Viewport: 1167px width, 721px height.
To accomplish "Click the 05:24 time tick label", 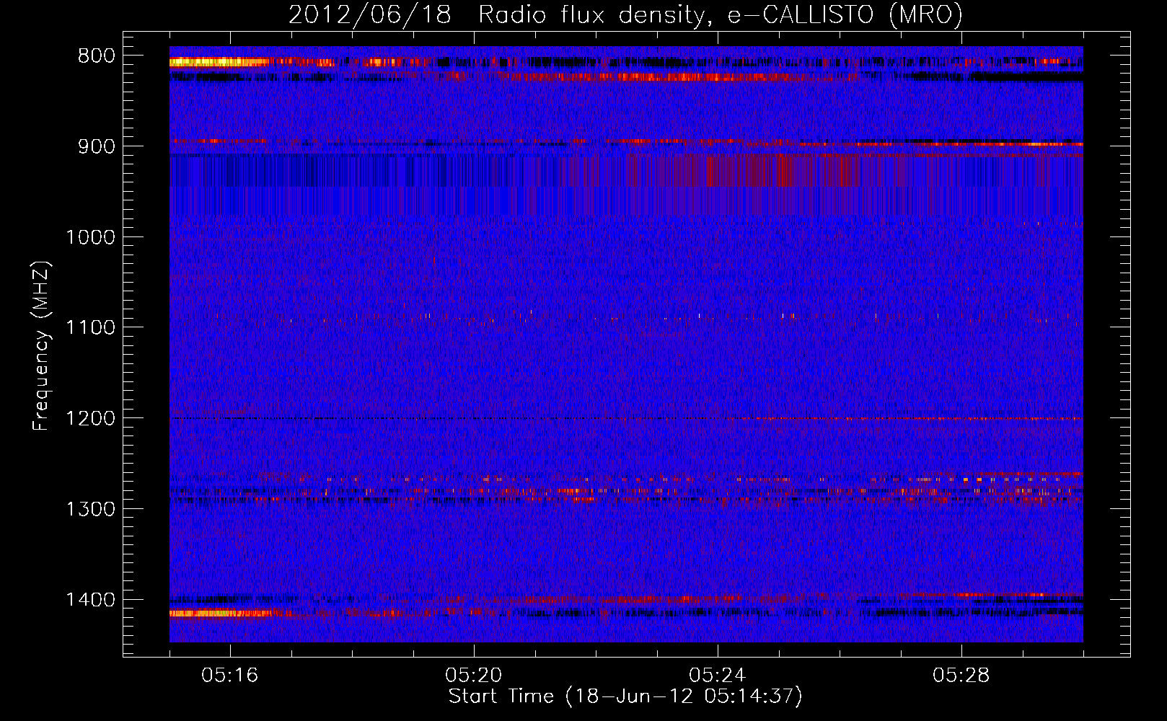I will click(x=718, y=676).
